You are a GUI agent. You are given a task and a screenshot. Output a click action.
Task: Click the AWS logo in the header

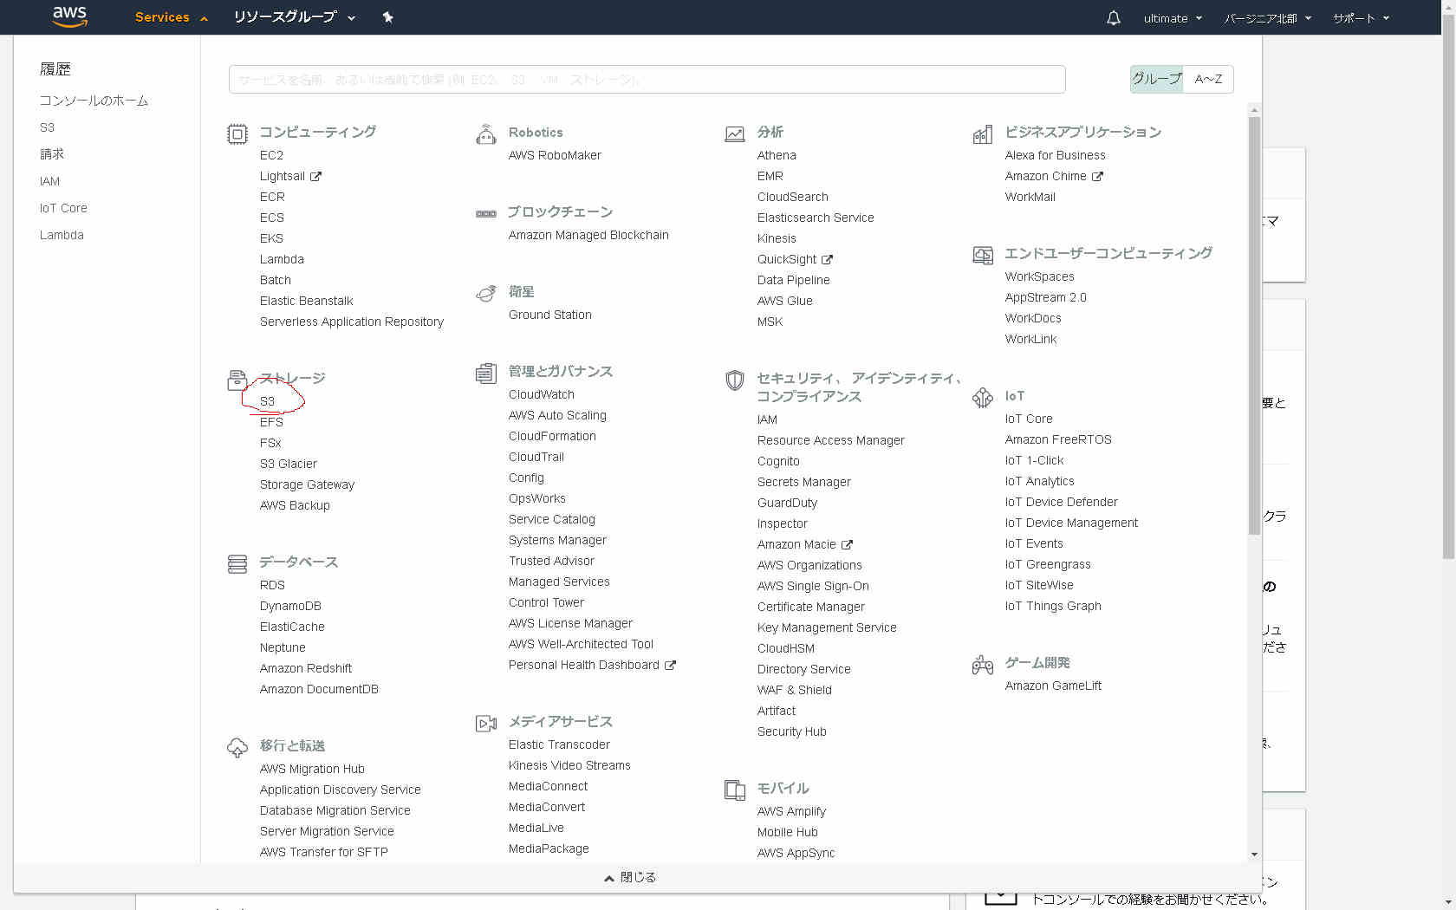point(69,16)
